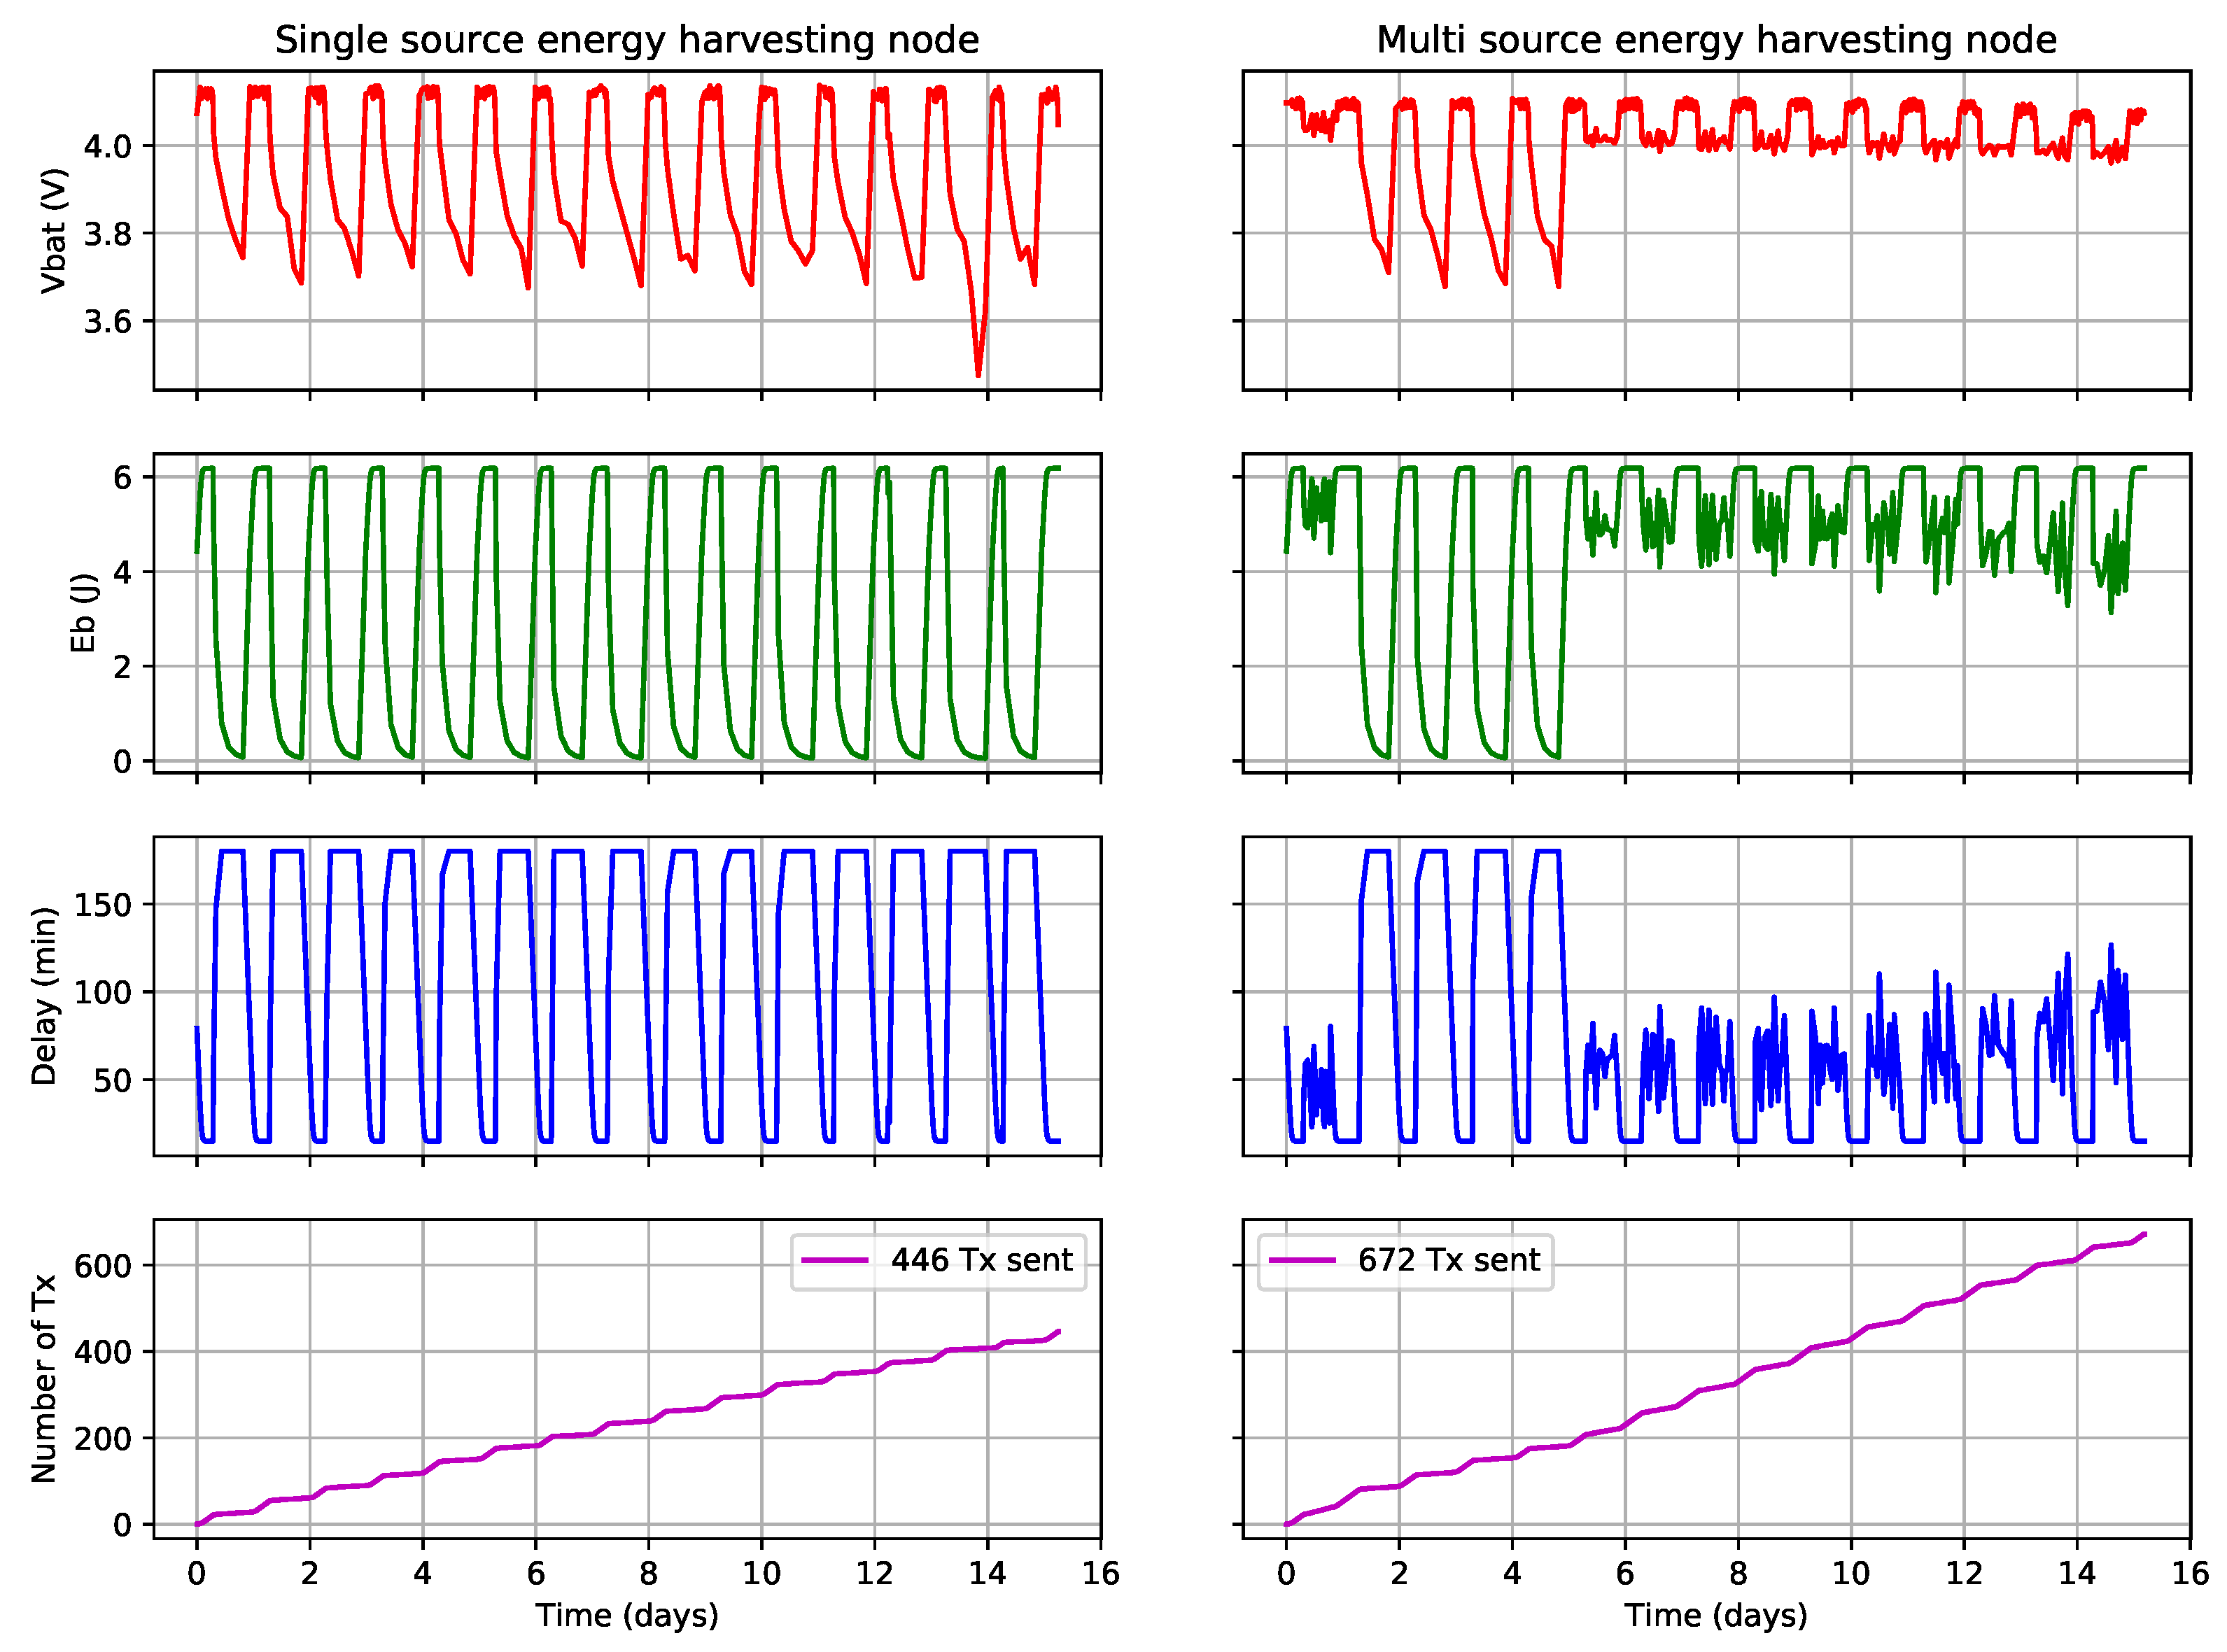Click the Eb (J) axis label
Image resolution: width=2227 pixels, height=1652 pixels.
click(x=83, y=613)
